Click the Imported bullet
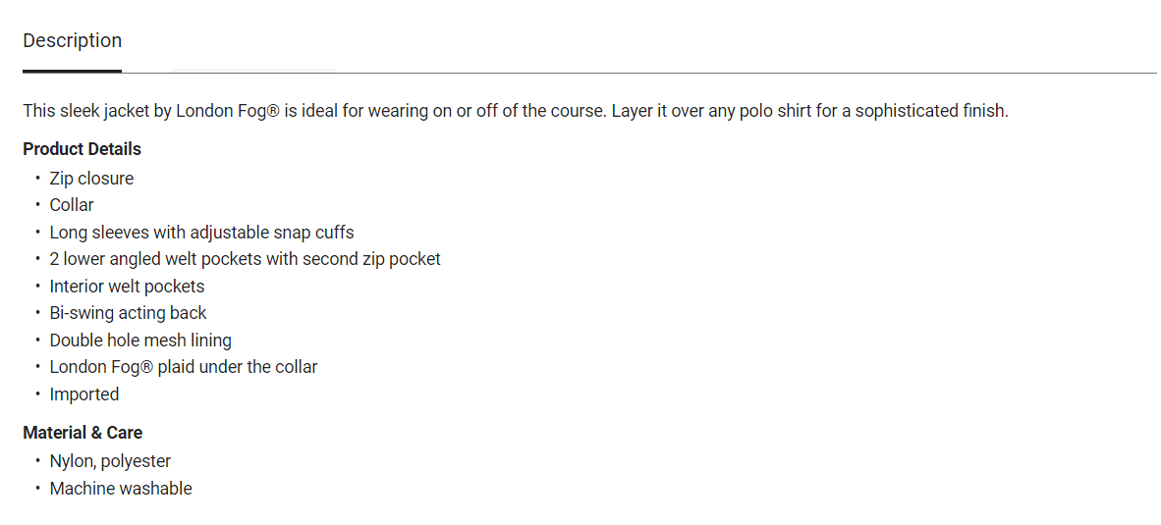The height and width of the screenshot is (525, 1161). pos(84,394)
